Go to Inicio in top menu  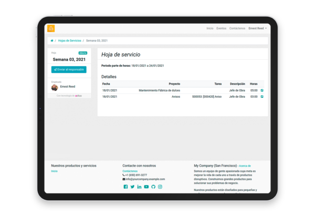point(210,28)
